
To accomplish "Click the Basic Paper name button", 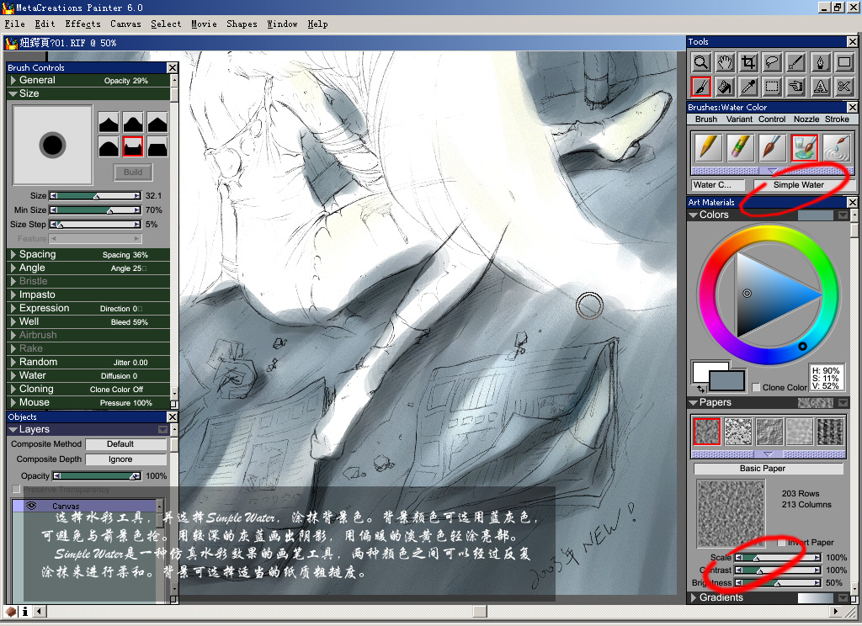I will coord(768,469).
